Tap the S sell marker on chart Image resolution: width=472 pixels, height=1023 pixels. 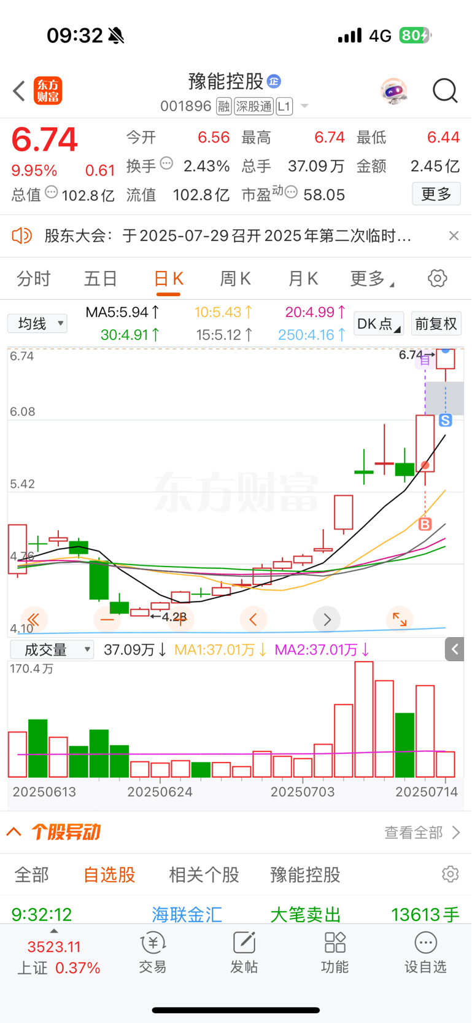[446, 420]
